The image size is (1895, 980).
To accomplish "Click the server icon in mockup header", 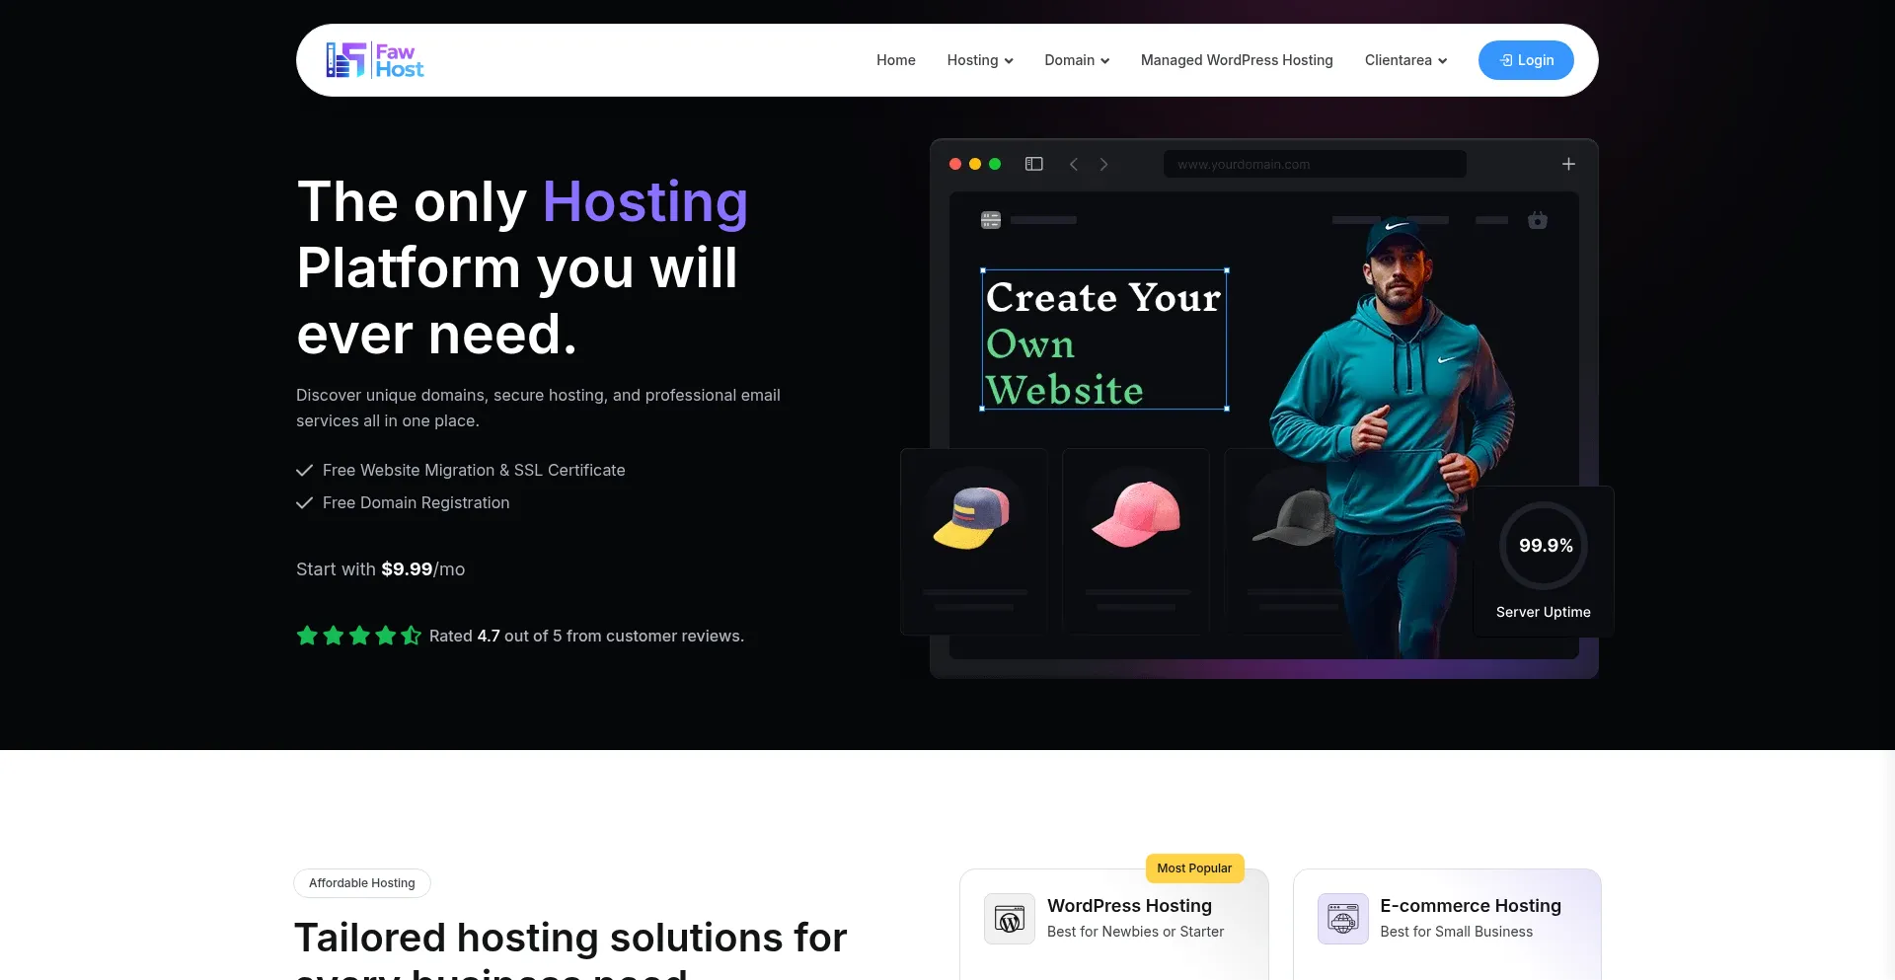I will tap(991, 220).
